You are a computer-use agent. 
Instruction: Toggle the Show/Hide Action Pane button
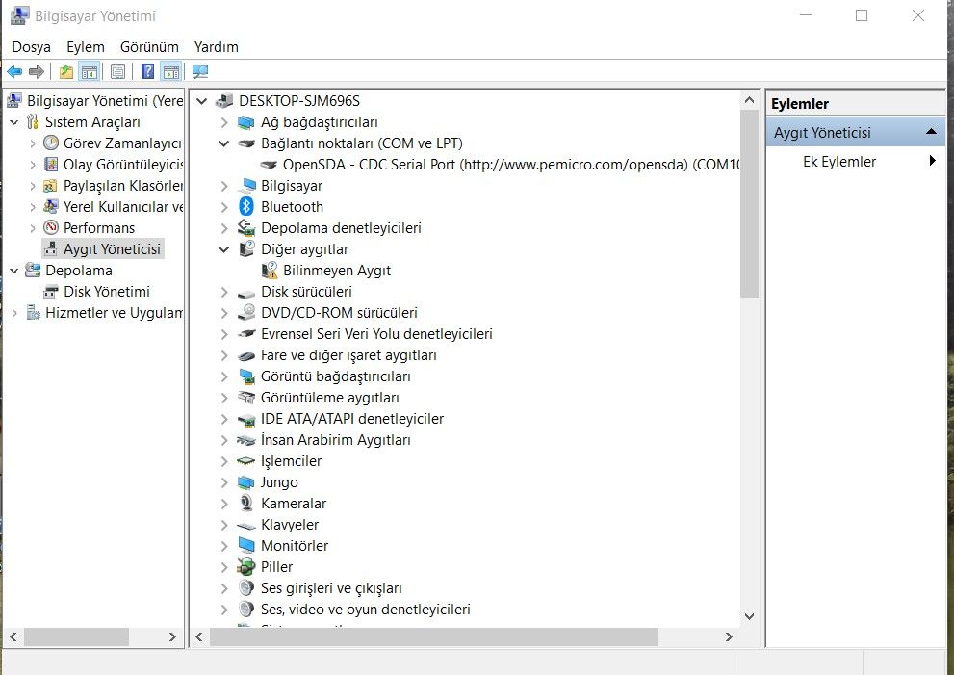(171, 72)
